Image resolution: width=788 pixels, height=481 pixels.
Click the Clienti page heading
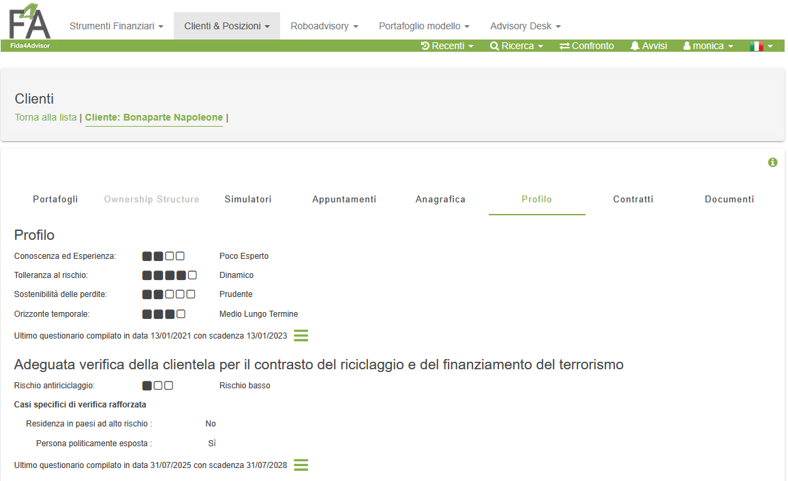34,99
